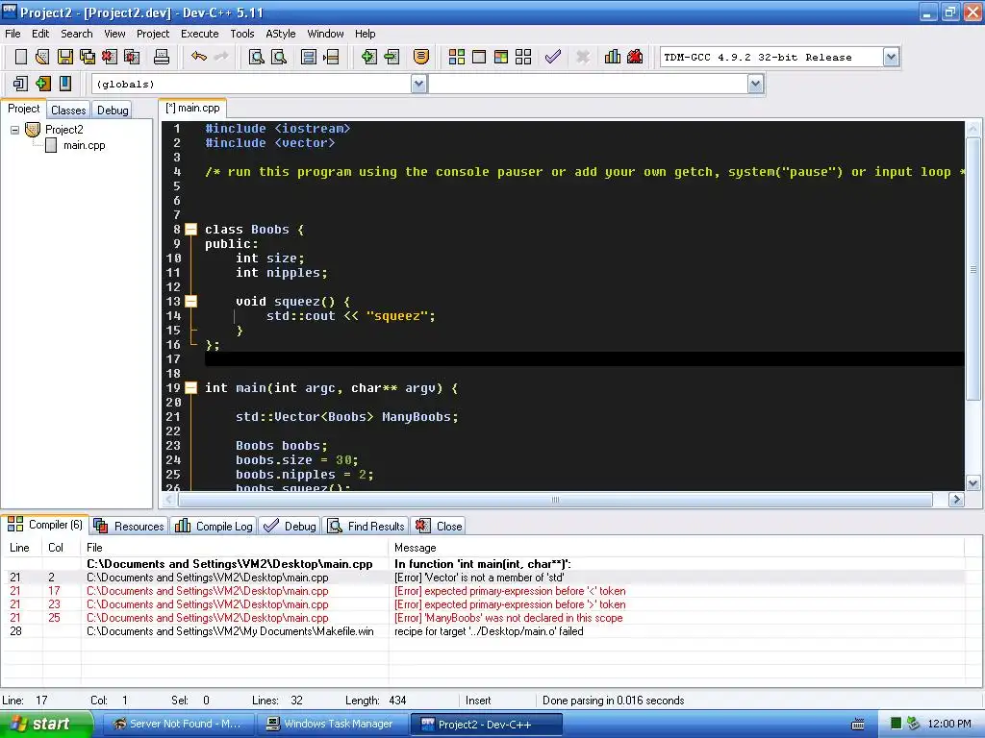985x738 pixels.
Task: Open the File menu
Action: (13, 34)
